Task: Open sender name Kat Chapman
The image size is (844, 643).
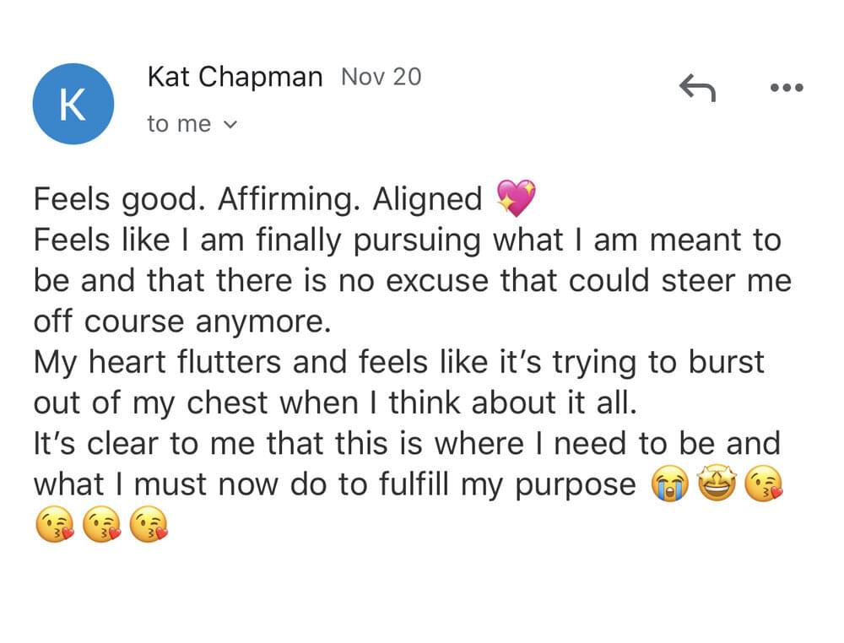Action: click(235, 77)
